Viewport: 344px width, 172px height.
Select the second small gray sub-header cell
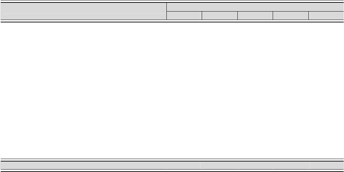coord(220,16)
